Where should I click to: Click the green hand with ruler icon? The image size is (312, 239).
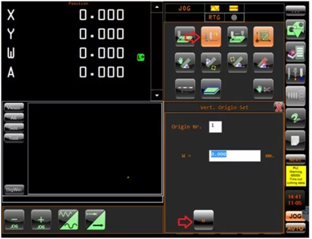[185, 63]
